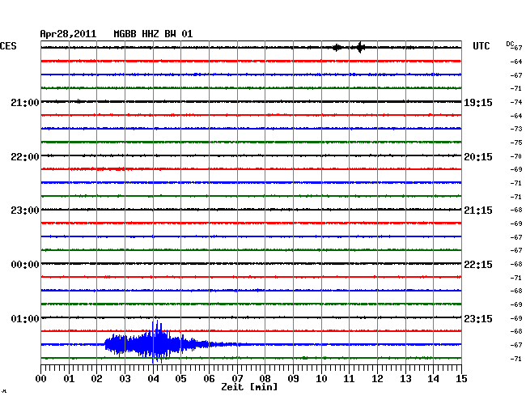Click minute 13 on the time axis
The width and height of the screenshot is (526, 400).
(x=405, y=379)
